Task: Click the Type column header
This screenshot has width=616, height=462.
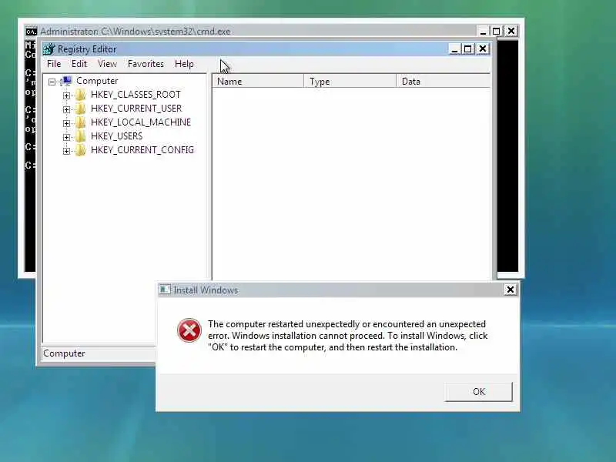Action: (350, 82)
